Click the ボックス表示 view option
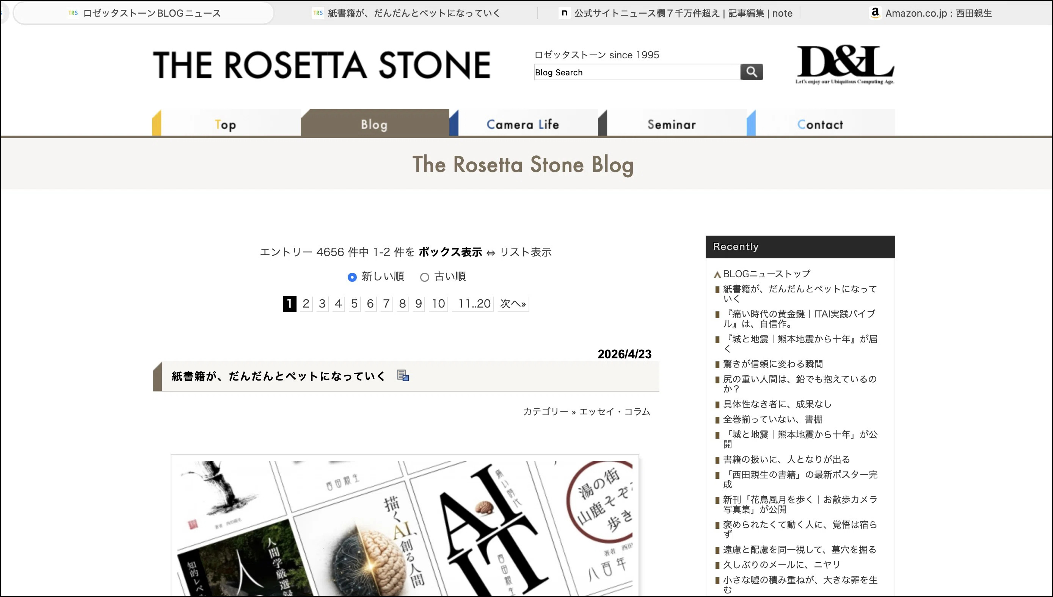The image size is (1053, 597). pos(450,252)
